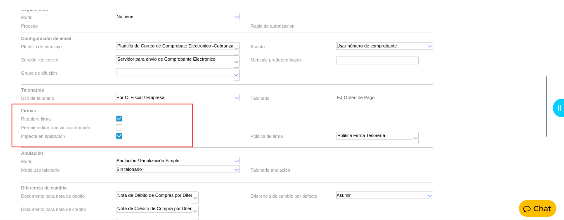
Task: Expand the Modo uso talonario dropdown
Action: point(237,170)
